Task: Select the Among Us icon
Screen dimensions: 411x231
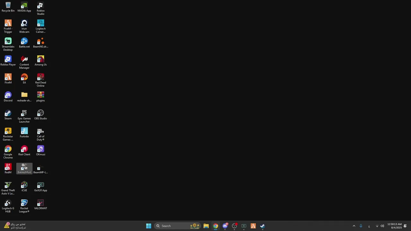Action: tap(40, 61)
